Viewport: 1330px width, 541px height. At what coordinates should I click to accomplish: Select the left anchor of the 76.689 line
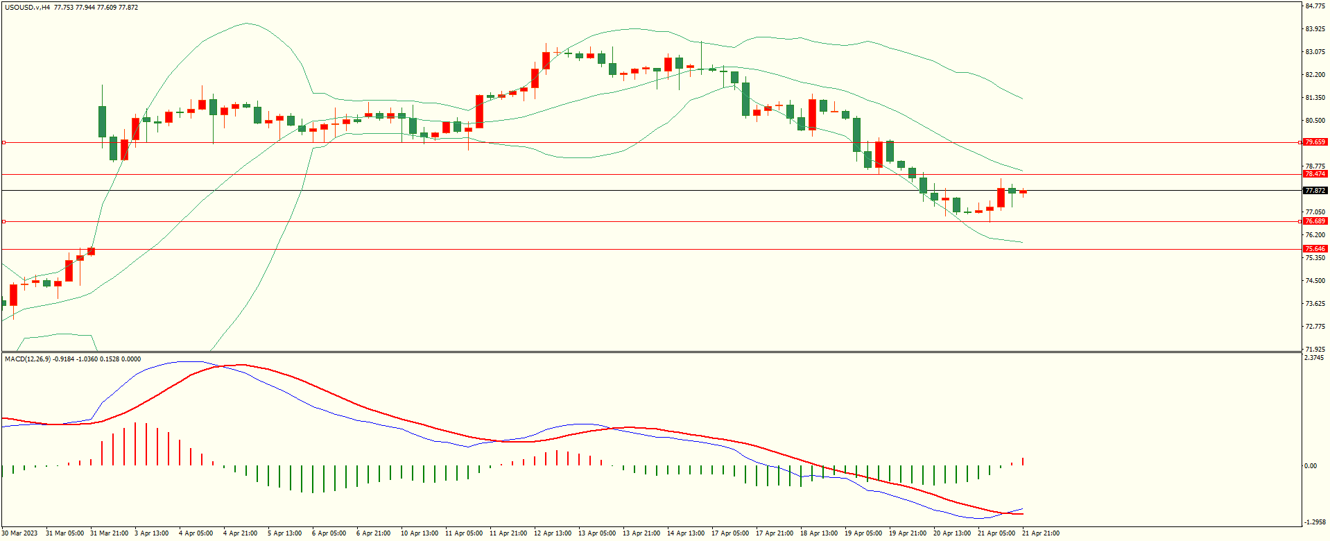click(3, 221)
